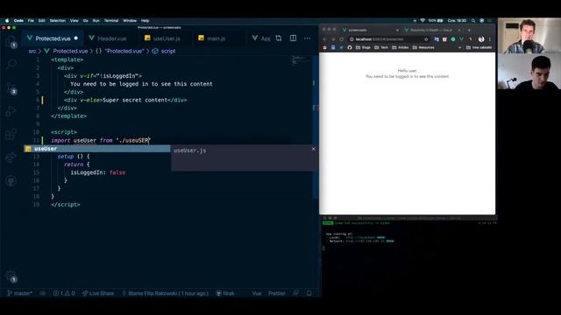The image size is (561, 315).
Task: Open Explorer in the VS Code activity bar
Action: (11, 41)
